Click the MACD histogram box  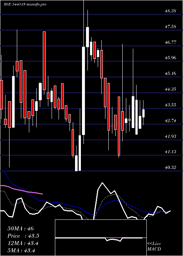tap(101, 238)
